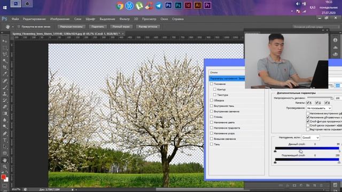Screen dimensions: 342x192
Task: Enable the Наложение цвета style
Action: 212,122
